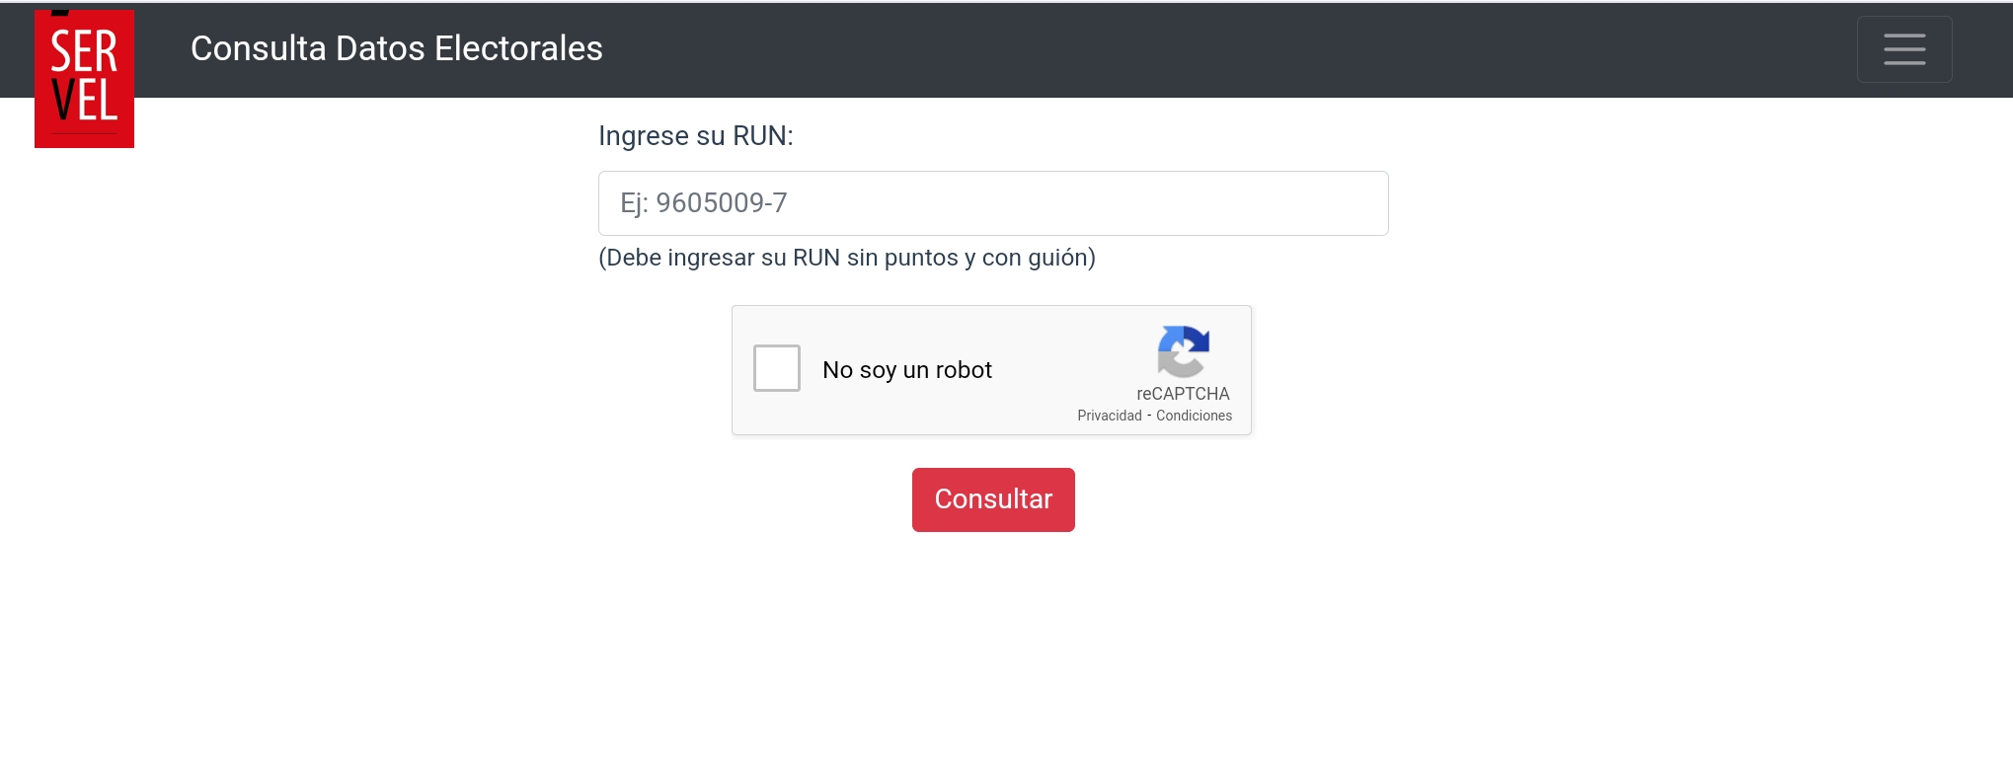Click the 'Ingrese su RUN:' label
Viewport: 2013px width, 762px height.
tap(696, 136)
